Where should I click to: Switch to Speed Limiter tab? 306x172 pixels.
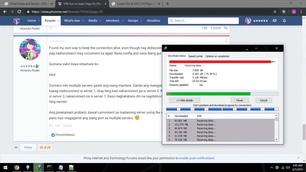196,56
